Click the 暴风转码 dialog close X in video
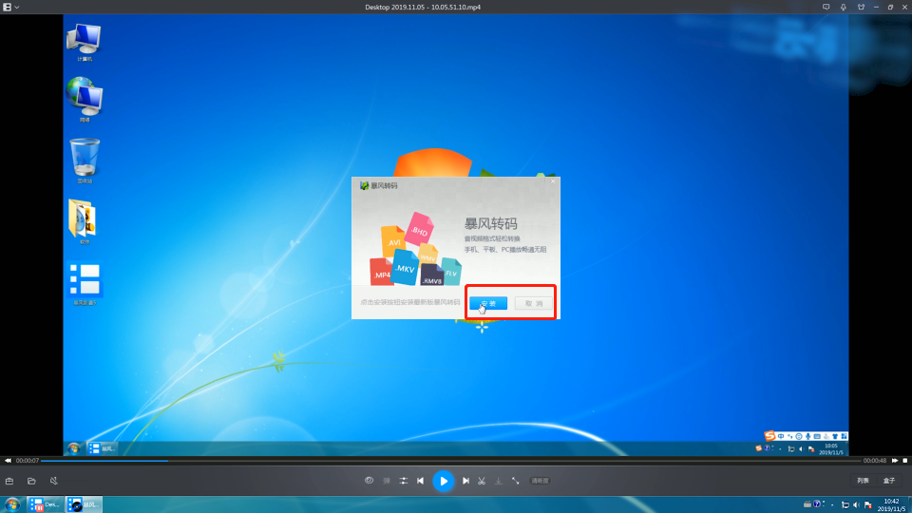The image size is (912, 513). coord(553,180)
